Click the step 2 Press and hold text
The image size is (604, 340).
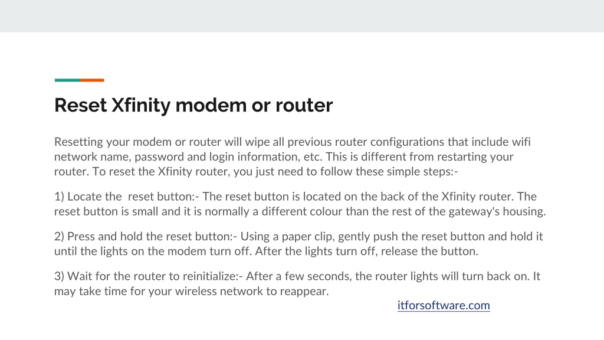click(x=298, y=244)
